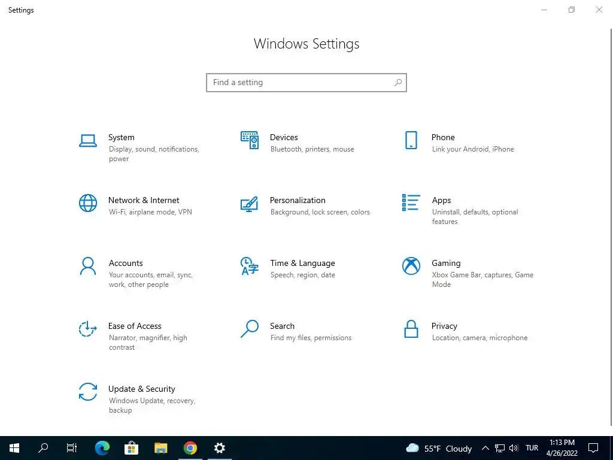
Task: Open the System settings title
Action: pyautogui.click(x=121, y=137)
